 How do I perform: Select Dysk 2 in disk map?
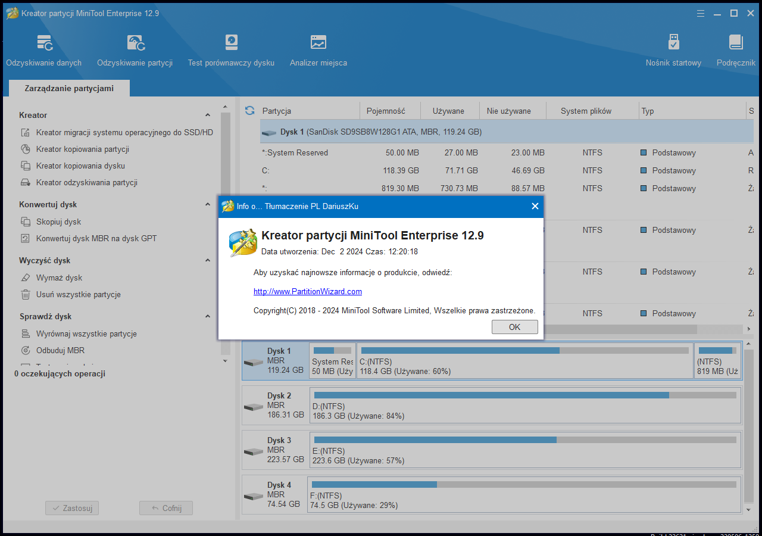(x=276, y=405)
